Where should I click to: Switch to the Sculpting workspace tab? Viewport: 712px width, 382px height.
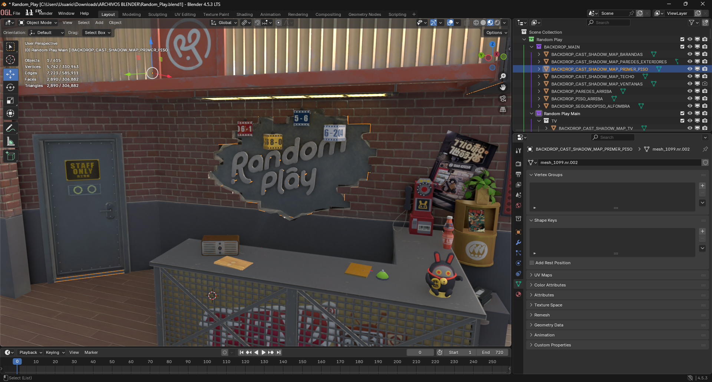coord(158,14)
